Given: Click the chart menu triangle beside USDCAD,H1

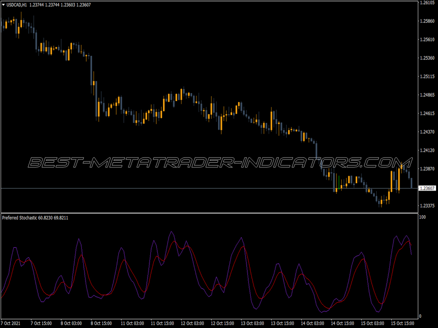Looking at the screenshot, I should pos(3,5).
